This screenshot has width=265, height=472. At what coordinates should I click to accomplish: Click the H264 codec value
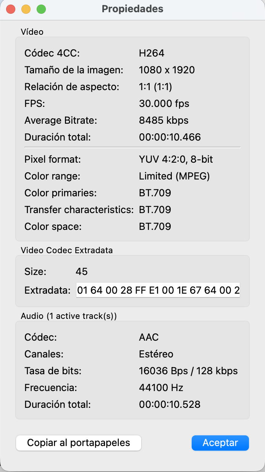(x=152, y=53)
